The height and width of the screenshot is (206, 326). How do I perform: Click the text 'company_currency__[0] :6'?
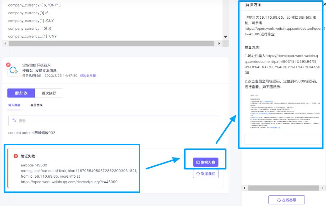tap(30, 28)
